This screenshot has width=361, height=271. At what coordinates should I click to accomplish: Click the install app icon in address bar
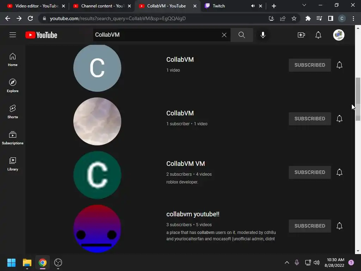point(271,18)
